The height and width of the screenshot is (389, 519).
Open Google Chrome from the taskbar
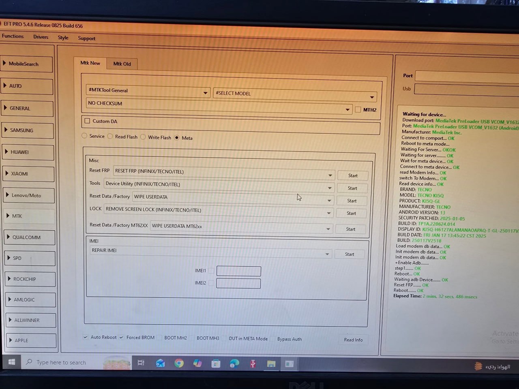pyautogui.click(x=179, y=363)
